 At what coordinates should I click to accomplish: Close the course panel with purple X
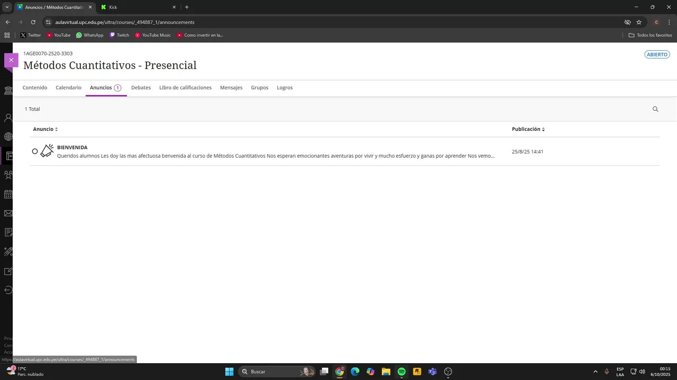coord(11,60)
